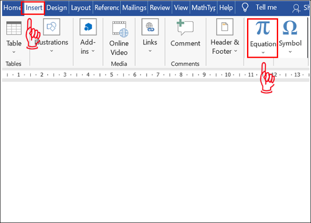Expand the Equation dropdown arrow
311x223 pixels.
click(263, 53)
